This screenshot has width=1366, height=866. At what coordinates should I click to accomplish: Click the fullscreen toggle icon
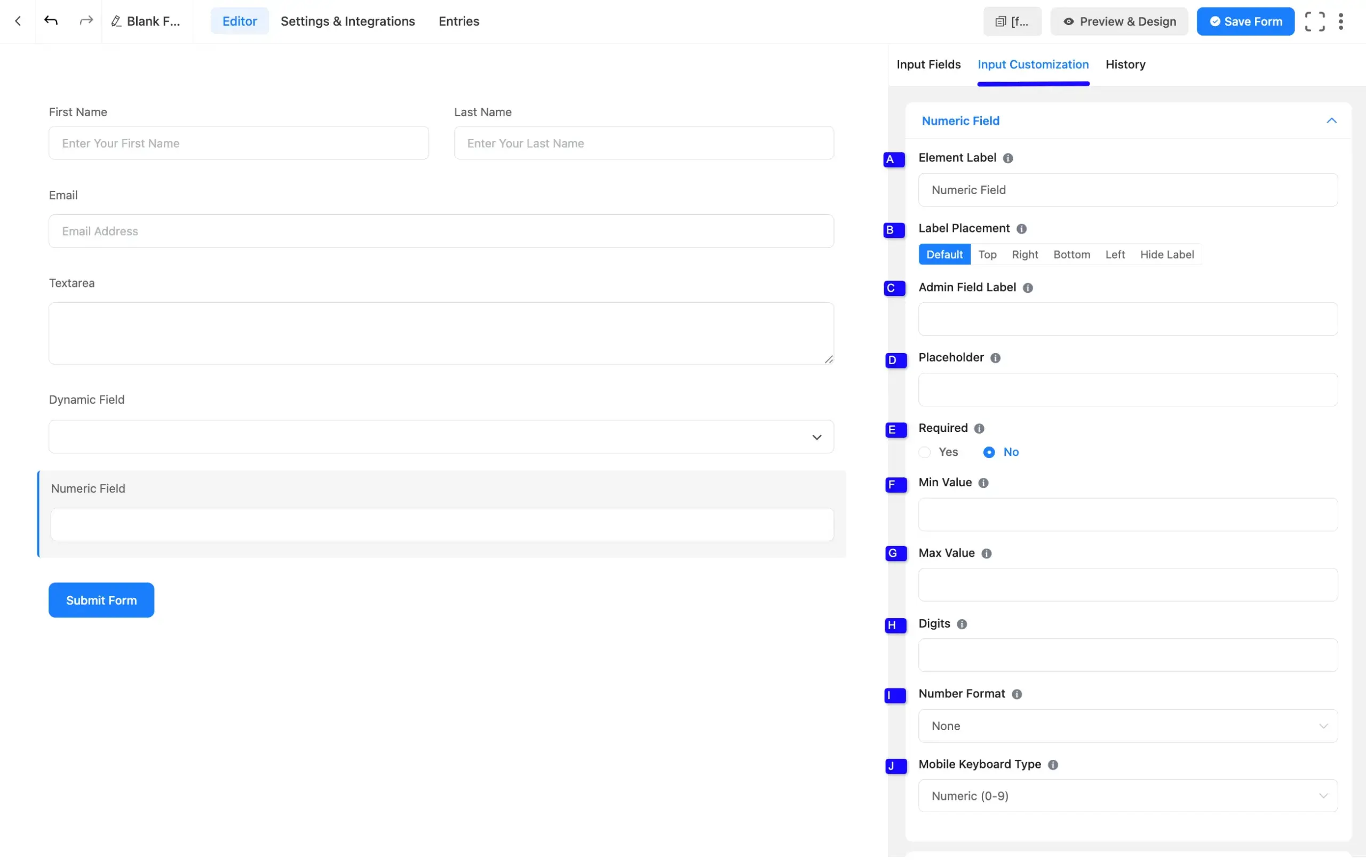click(x=1314, y=21)
